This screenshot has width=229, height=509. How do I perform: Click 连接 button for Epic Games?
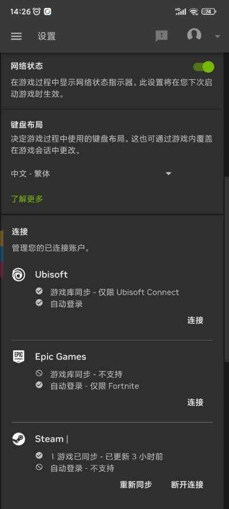click(195, 402)
